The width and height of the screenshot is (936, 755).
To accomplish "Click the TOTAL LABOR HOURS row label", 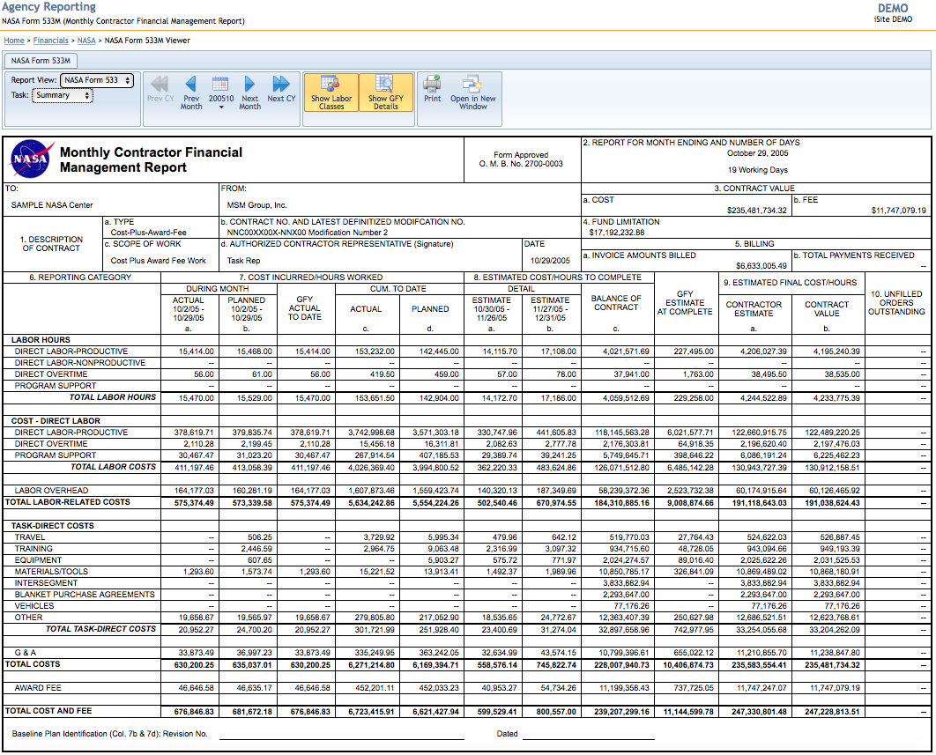I will click(112, 397).
